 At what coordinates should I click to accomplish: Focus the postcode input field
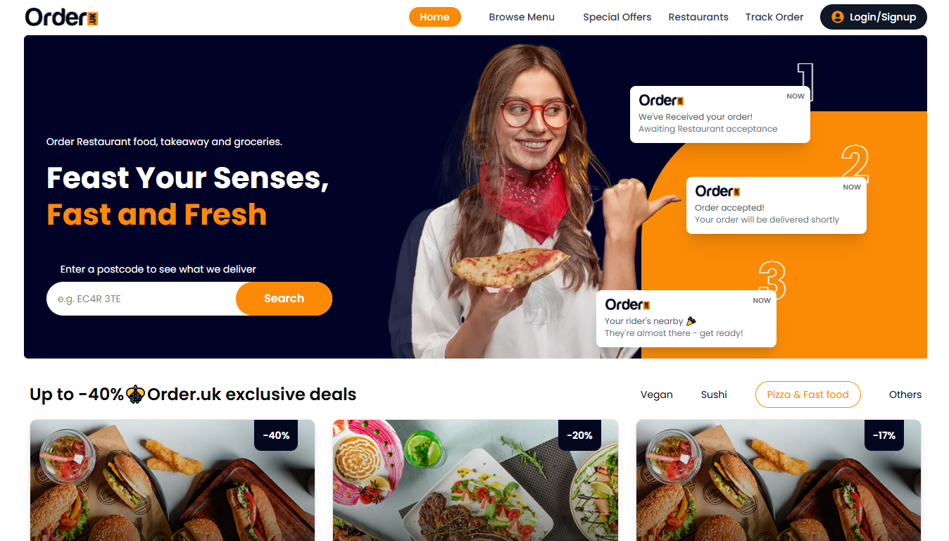(x=142, y=299)
